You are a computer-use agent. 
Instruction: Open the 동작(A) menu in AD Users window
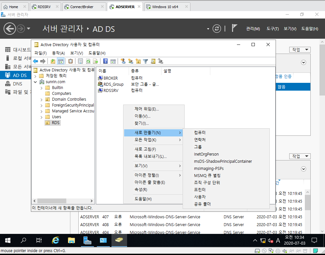point(58,53)
